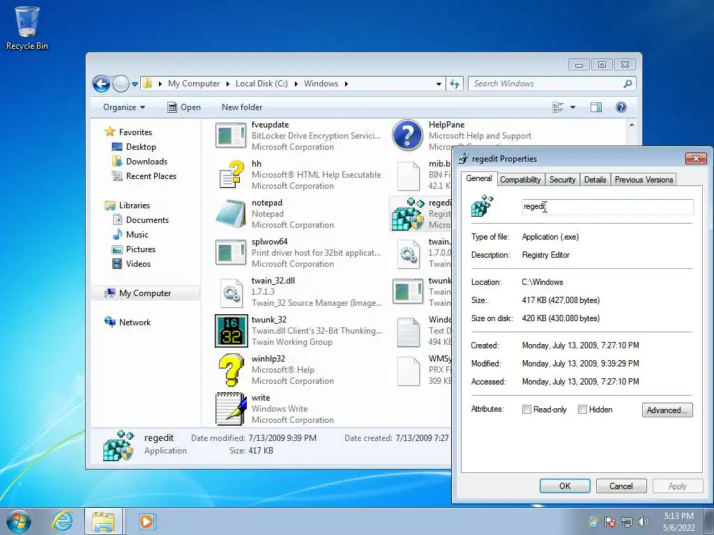Select Network in navigation pane
The width and height of the screenshot is (714, 535).
click(x=128, y=322)
